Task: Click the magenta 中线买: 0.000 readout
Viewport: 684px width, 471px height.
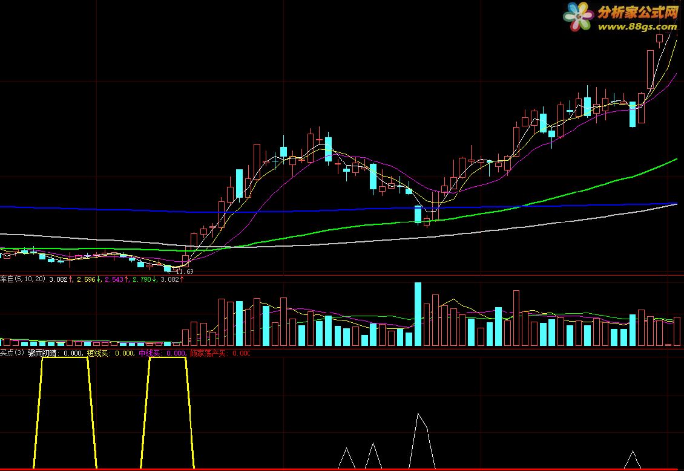Action: pos(162,353)
